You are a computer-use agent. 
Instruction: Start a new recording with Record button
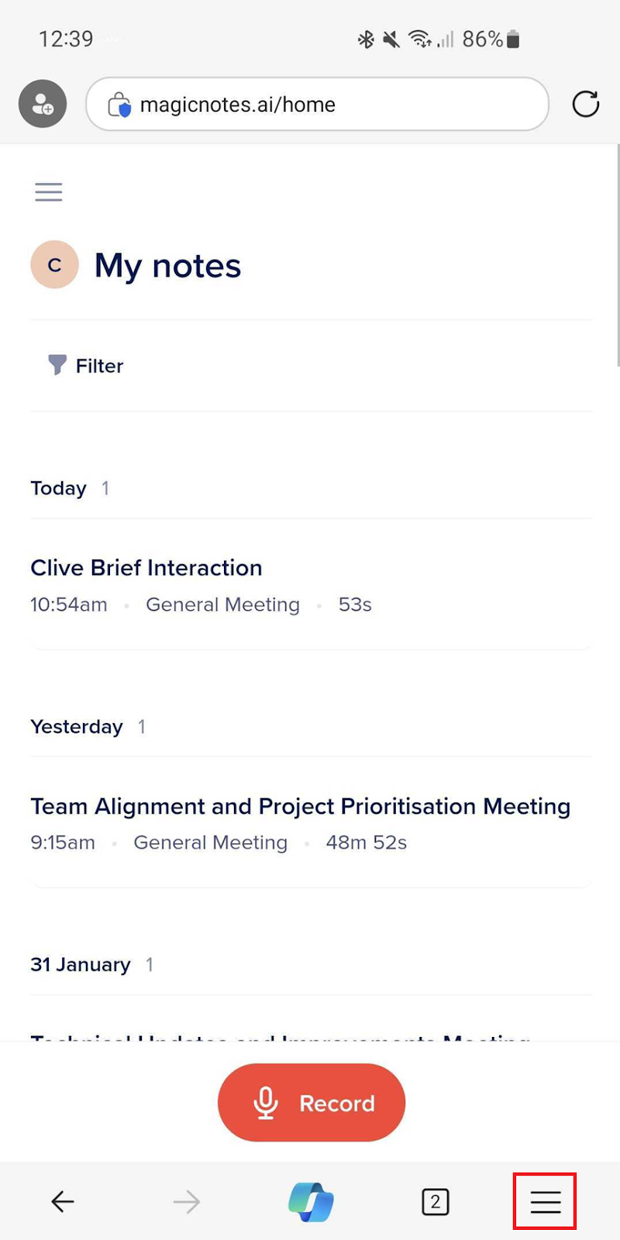pyautogui.click(x=312, y=1102)
